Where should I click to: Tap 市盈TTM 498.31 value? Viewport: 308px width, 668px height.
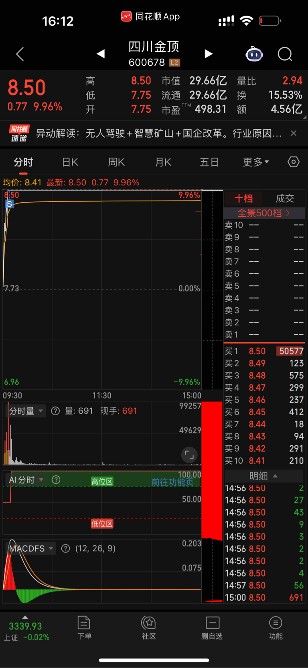coord(211,109)
